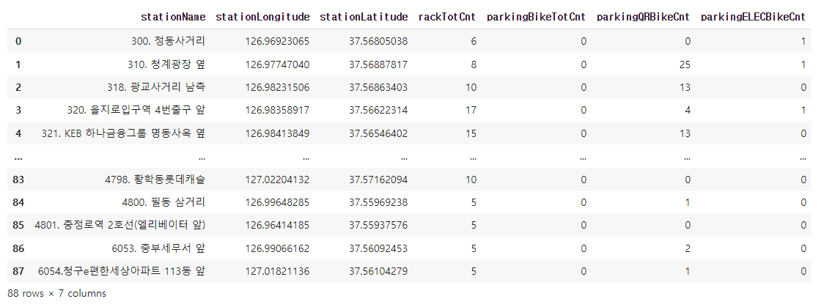The image size is (821, 307).
Task: Click the 88 rows × 7 columns summary
Action: 56,293
